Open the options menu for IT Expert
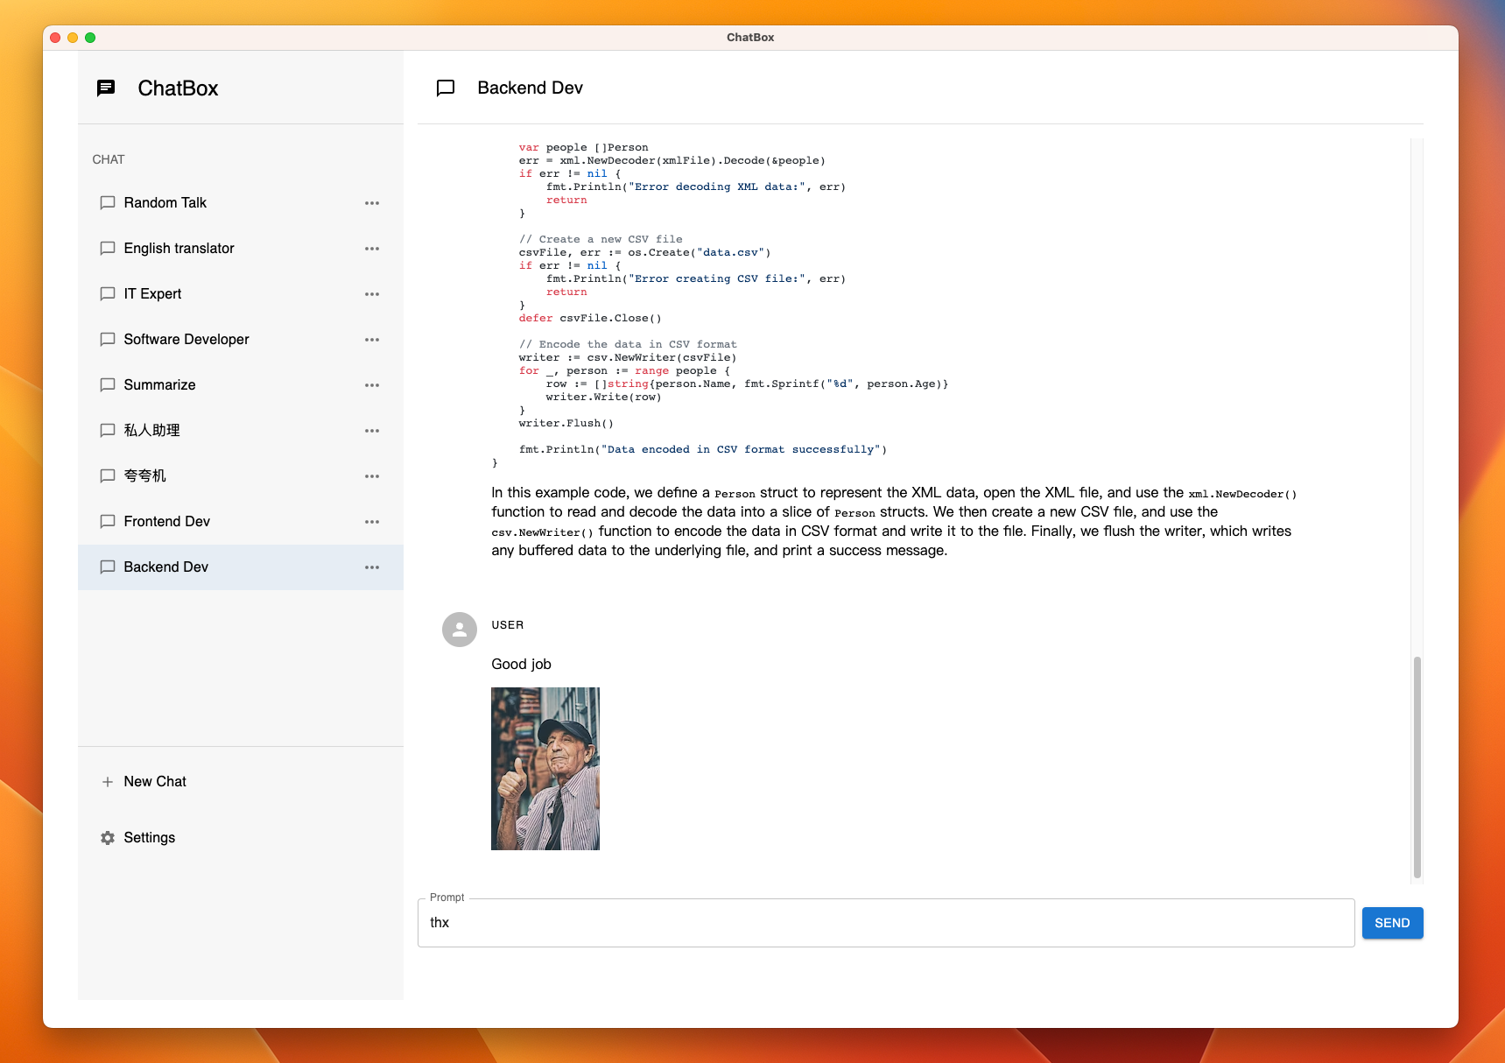This screenshot has width=1505, height=1063. tap(372, 293)
